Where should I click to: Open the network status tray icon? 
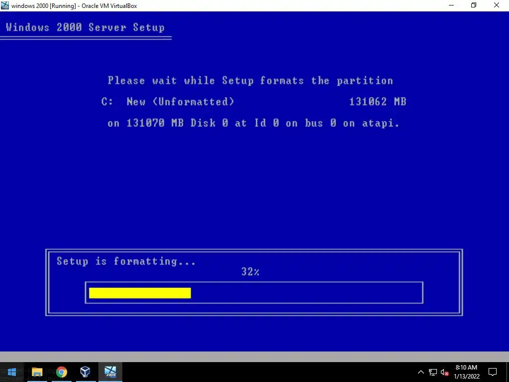(433, 372)
